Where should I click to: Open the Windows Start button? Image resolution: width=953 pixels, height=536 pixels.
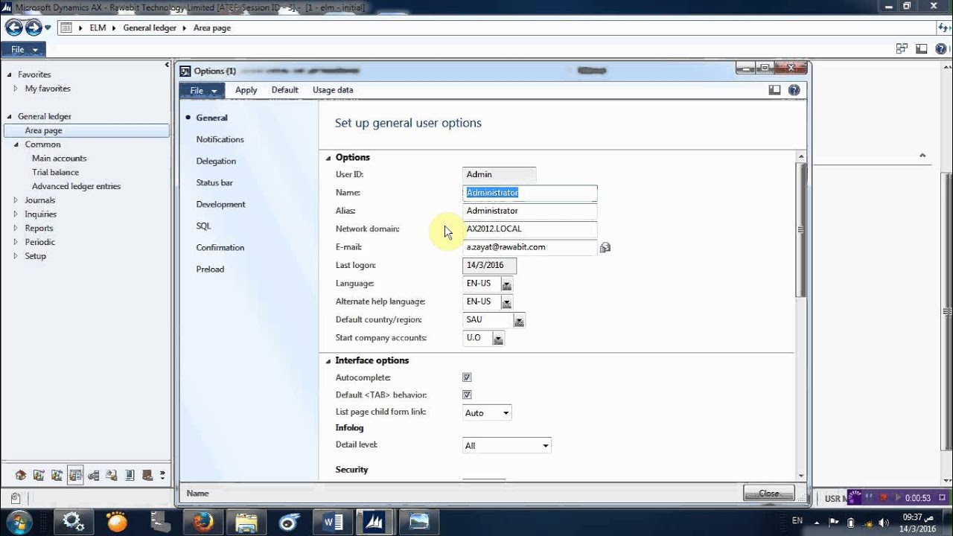[x=18, y=521]
